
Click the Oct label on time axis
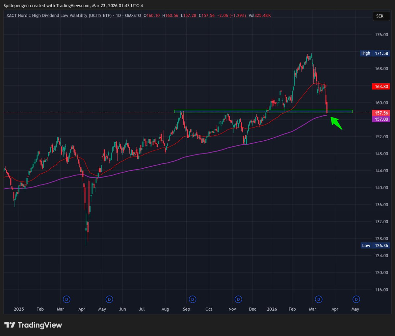pyautogui.click(x=209, y=309)
